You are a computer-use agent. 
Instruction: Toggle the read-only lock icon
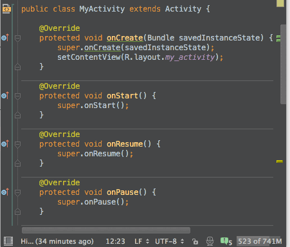195,241
